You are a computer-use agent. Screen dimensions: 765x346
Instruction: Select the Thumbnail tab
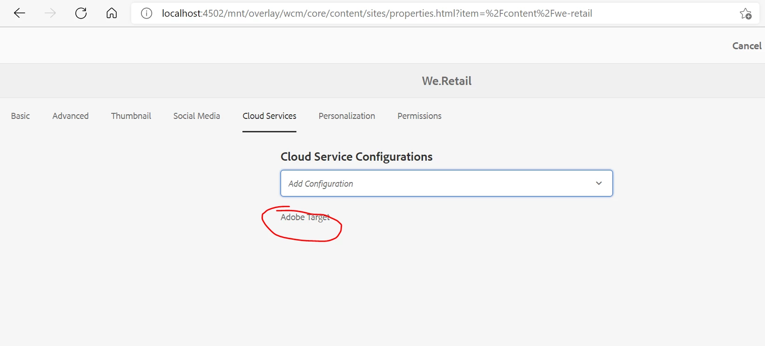point(131,116)
